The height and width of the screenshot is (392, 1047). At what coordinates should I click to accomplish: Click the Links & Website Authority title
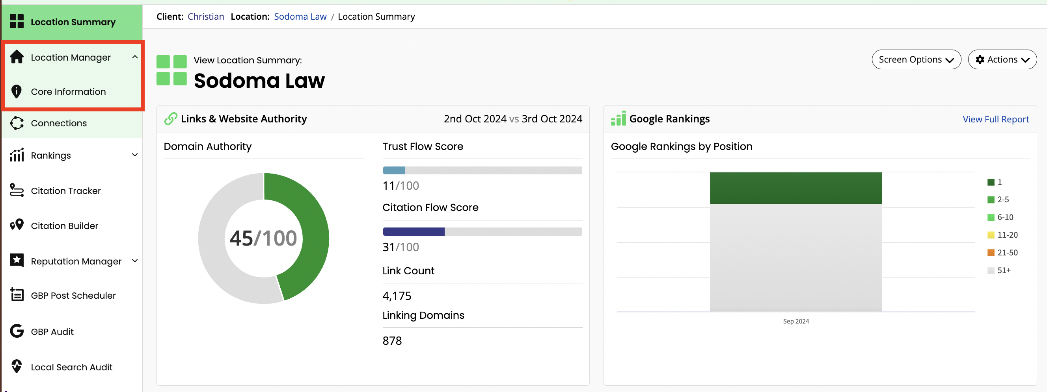coord(244,118)
